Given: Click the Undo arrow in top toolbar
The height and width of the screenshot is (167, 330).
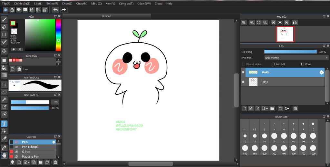Looking at the screenshot, I should click(55, 10).
